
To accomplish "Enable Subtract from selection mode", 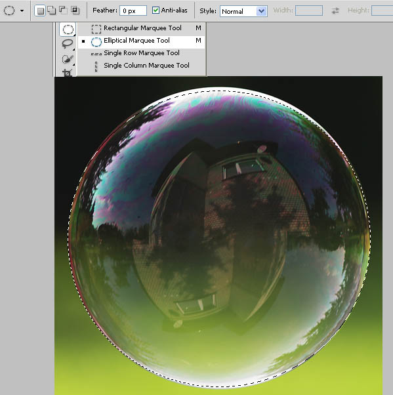I will 63,10.
